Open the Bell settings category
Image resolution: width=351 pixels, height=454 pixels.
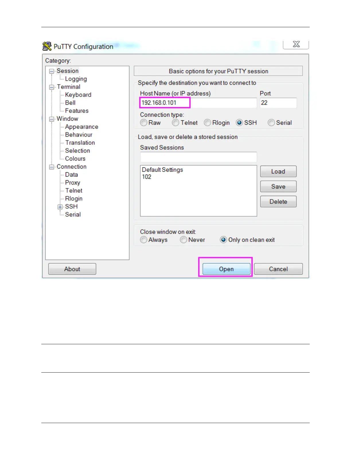coord(70,103)
